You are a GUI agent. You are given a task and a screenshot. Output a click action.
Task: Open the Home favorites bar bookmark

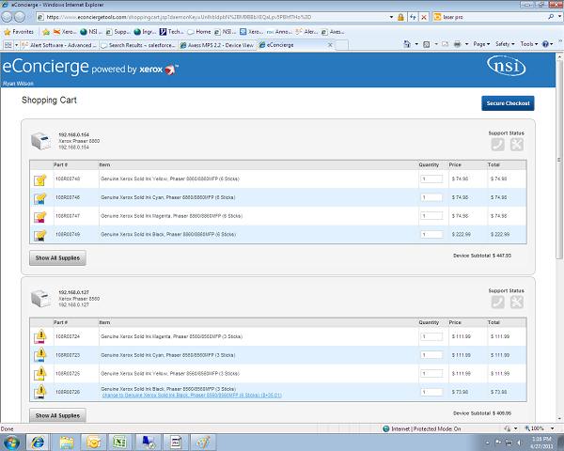coord(199,32)
